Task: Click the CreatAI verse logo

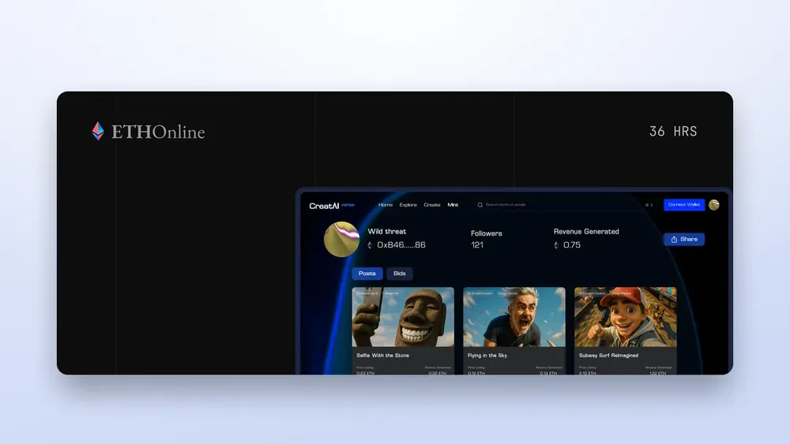Action: click(332, 206)
